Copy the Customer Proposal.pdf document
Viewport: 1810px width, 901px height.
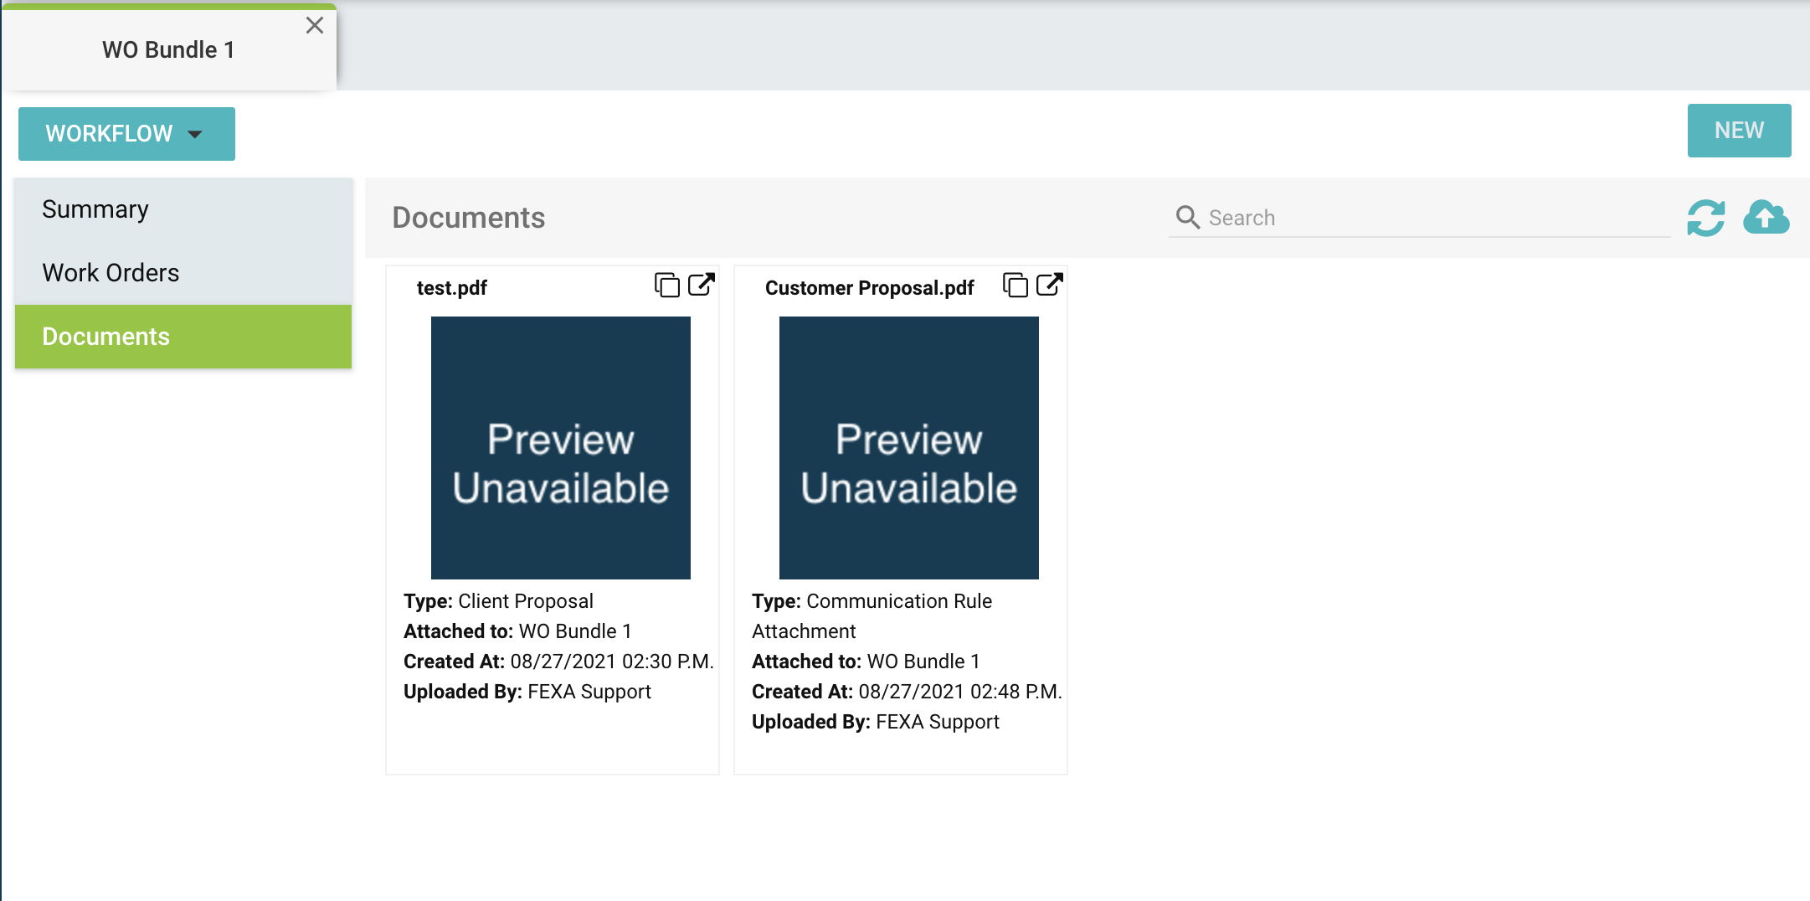(1015, 285)
